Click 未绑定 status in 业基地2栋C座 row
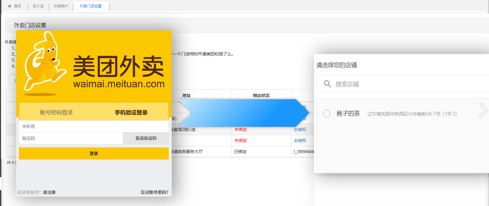 (x=240, y=129)
